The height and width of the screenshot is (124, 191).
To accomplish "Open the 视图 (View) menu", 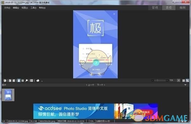I will coord(25,8).
